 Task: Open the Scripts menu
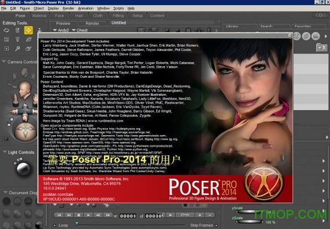(x=119, y=8)
